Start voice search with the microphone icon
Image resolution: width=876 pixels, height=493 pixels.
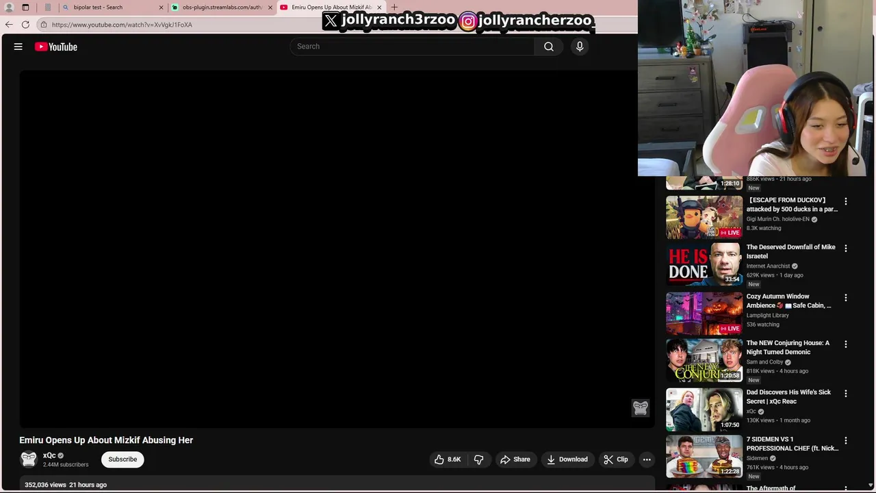[x=580, y=47]
